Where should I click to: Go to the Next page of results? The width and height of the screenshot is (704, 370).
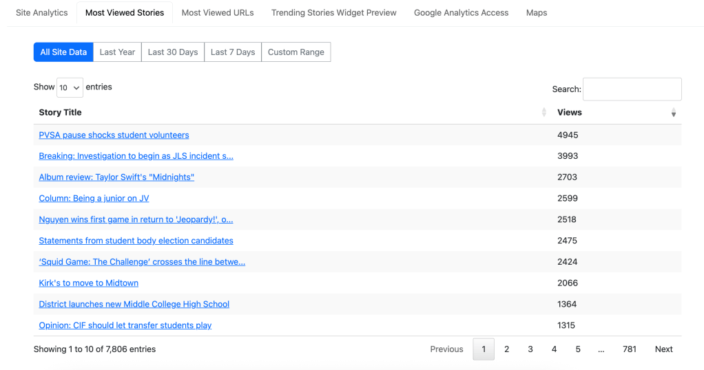coord(663,349)
